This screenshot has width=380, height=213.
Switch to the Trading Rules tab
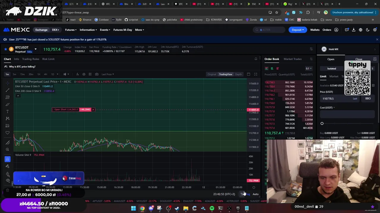coord(31,59)
